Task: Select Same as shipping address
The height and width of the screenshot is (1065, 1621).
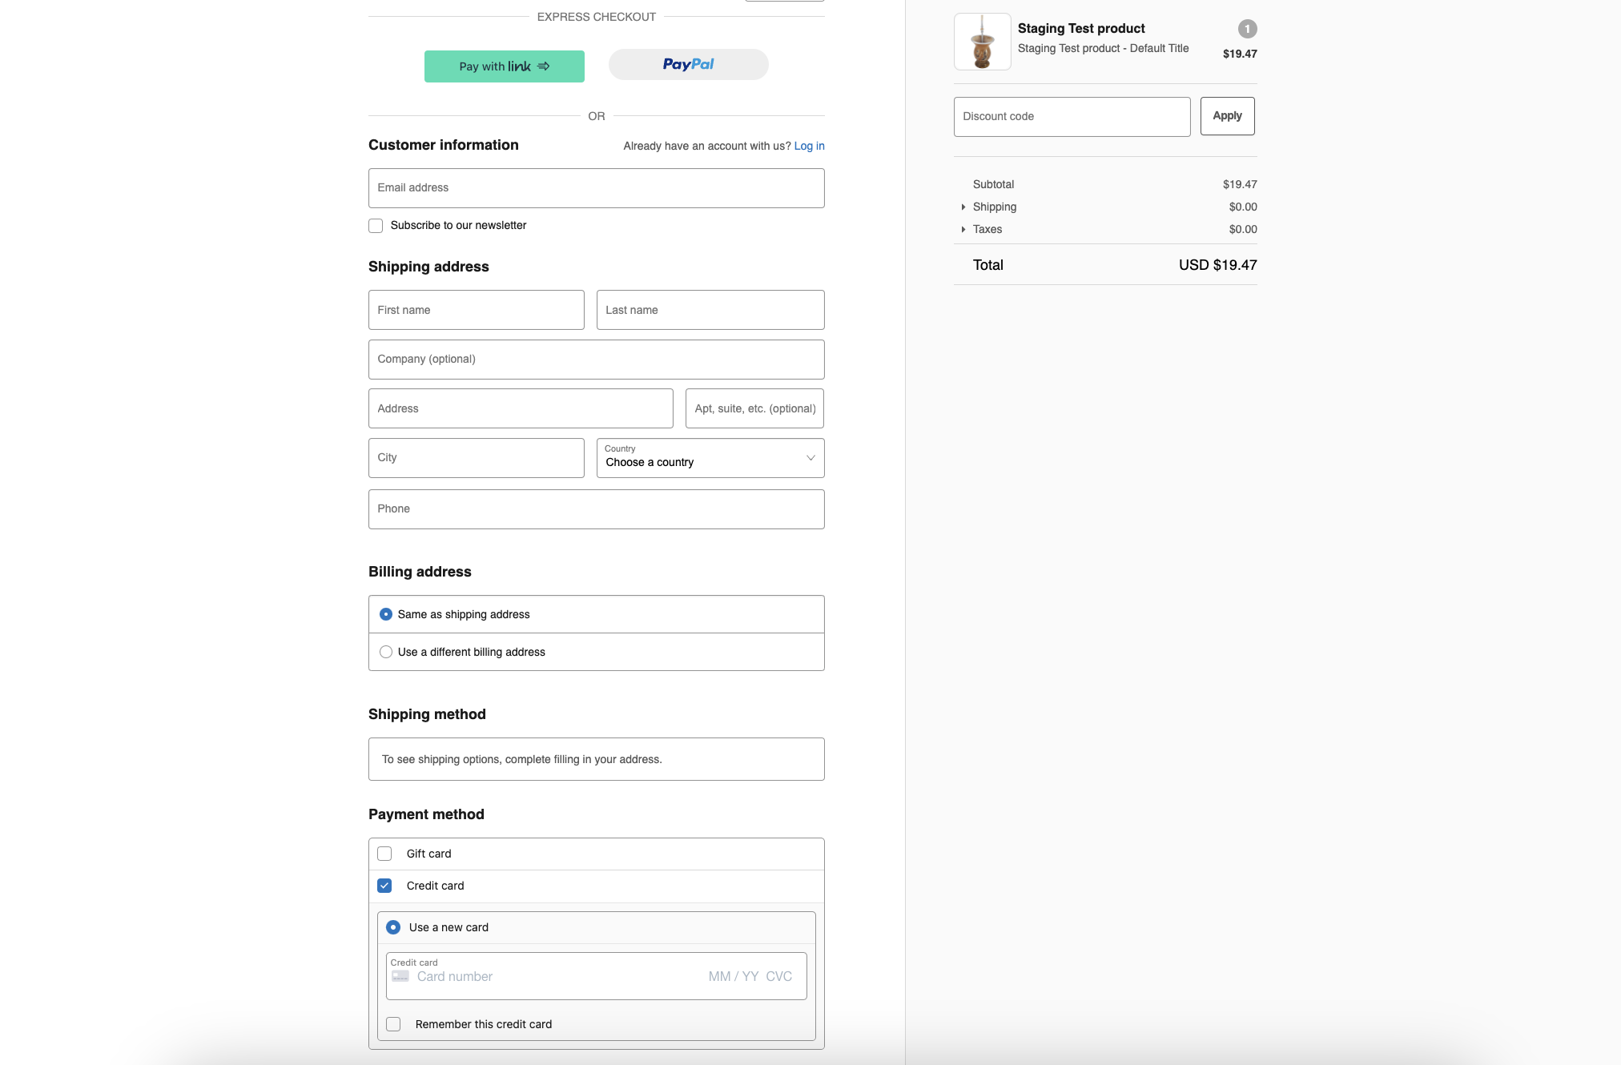Action: click(x=386, y=613)
